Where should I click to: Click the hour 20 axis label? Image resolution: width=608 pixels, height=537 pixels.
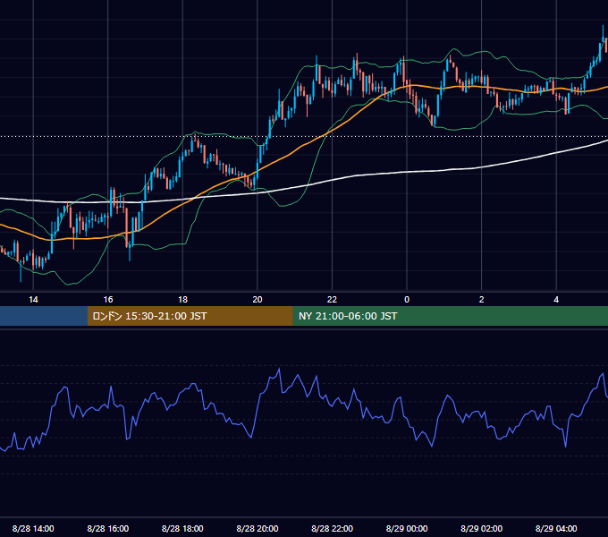258,300
